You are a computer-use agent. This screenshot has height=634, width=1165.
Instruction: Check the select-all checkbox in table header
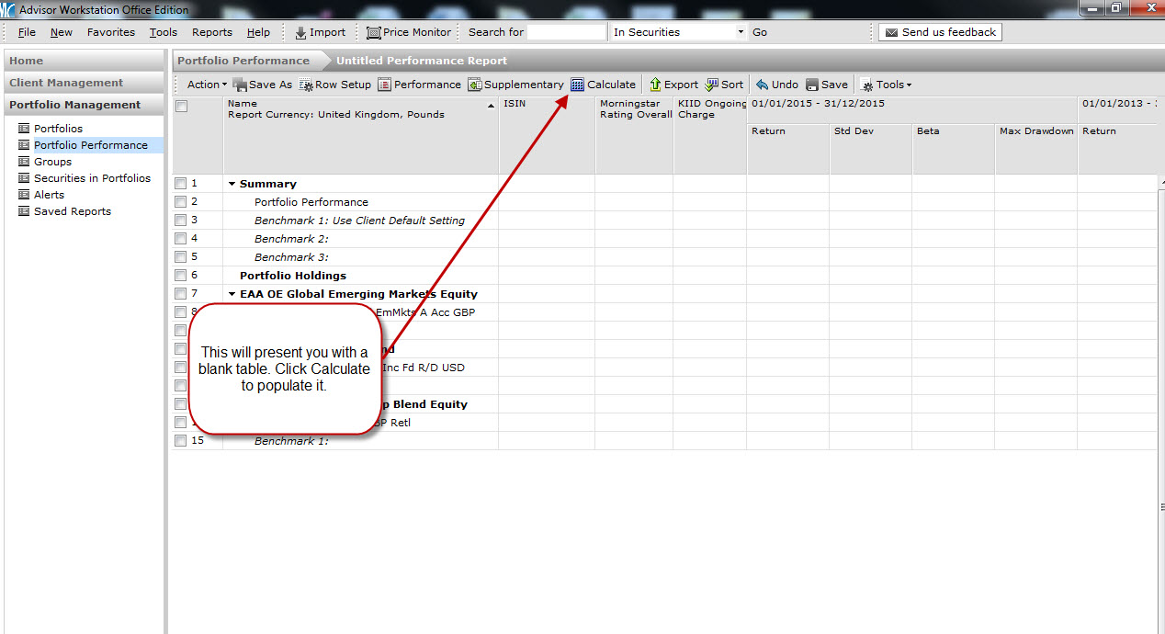tap(182, 107)
